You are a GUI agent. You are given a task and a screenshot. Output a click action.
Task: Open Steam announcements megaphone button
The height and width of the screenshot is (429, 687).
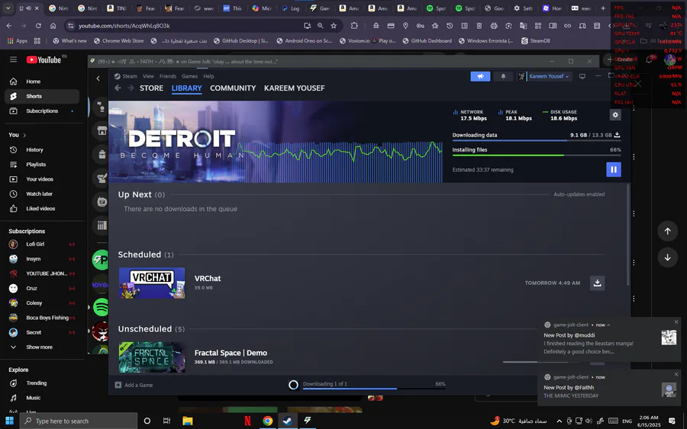tap(480, 76)
